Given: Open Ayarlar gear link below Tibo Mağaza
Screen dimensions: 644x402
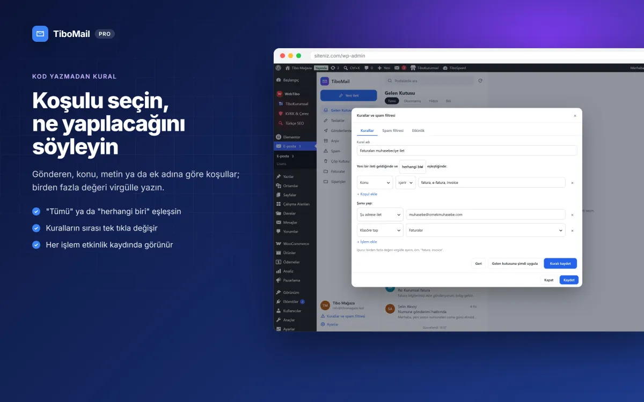Looking at the screenshot, I should click(330, 324).
